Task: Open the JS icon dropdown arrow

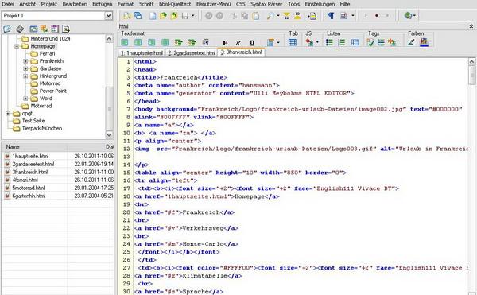Action: click(317, 42)
